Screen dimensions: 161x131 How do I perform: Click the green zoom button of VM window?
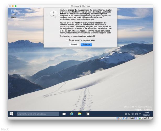click(x=16, y=6)
